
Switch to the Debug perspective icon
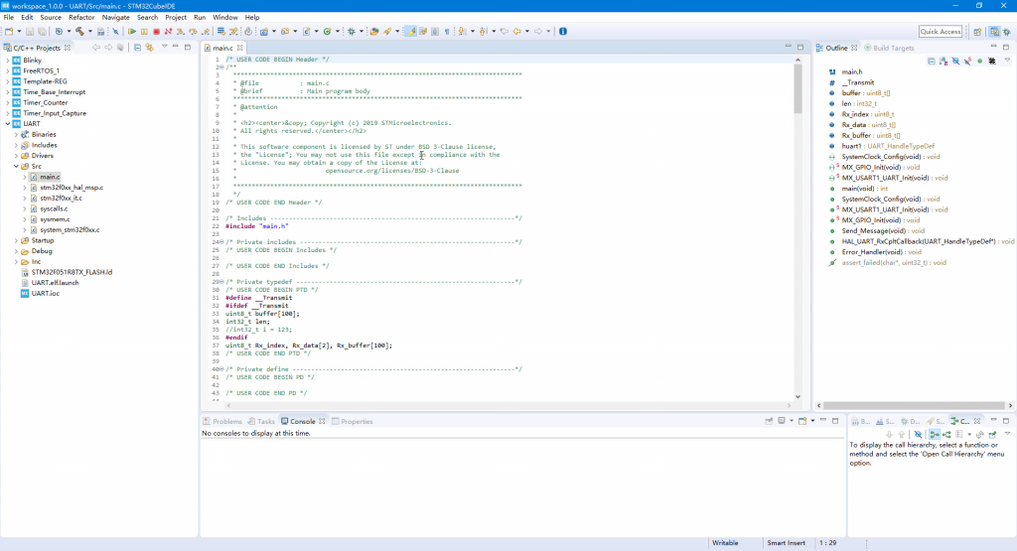[1007, 31]
